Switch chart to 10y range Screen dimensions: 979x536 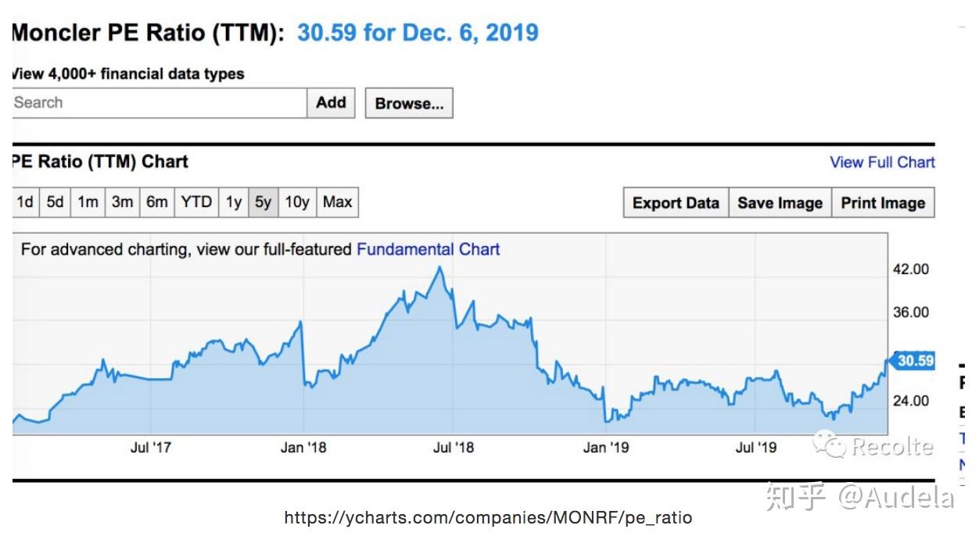pos(296,202)
